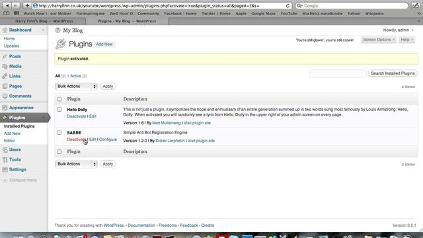Click Add New next to Plugins heading
The height and width of the screenshot is (238, 423).
coord(104,44)
